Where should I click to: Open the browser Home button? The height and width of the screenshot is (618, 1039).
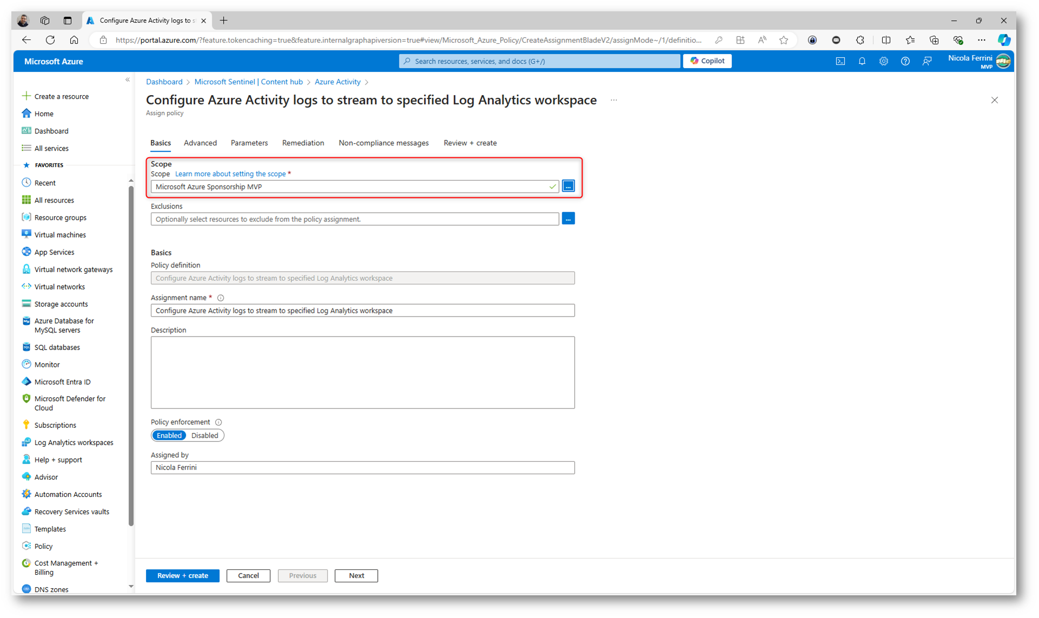point(74,40)
